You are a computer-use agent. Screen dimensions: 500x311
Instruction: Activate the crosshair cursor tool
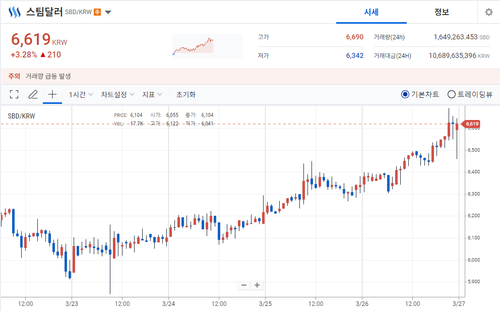pyautogui.click(x=52, y=94)
